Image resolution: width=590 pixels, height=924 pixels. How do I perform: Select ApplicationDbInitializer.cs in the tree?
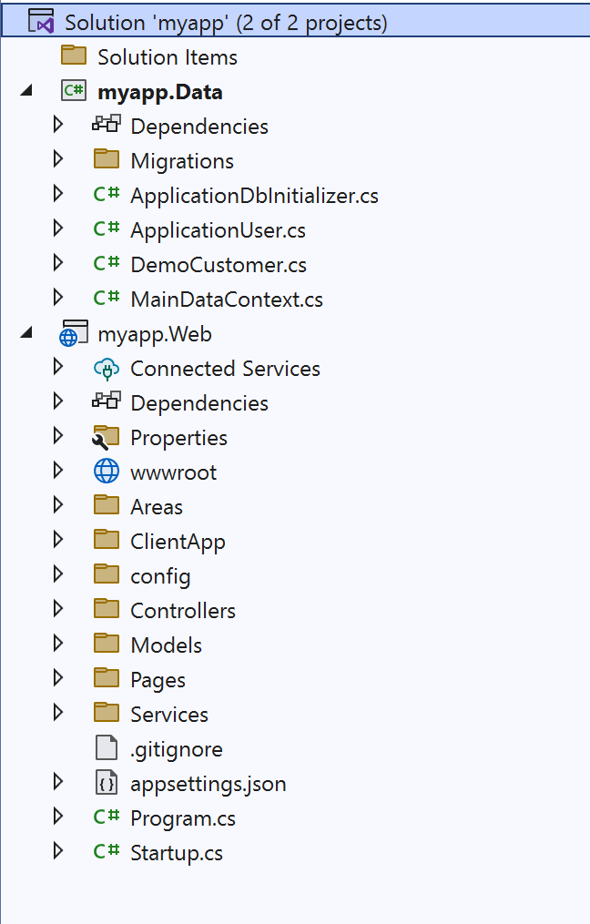pyautogui.click(x=254, y=196)
